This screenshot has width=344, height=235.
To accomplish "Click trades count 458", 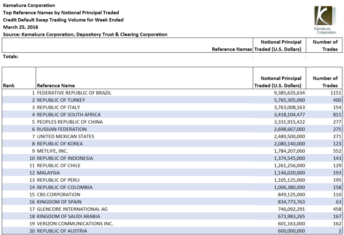I will [x=337, y=209].
